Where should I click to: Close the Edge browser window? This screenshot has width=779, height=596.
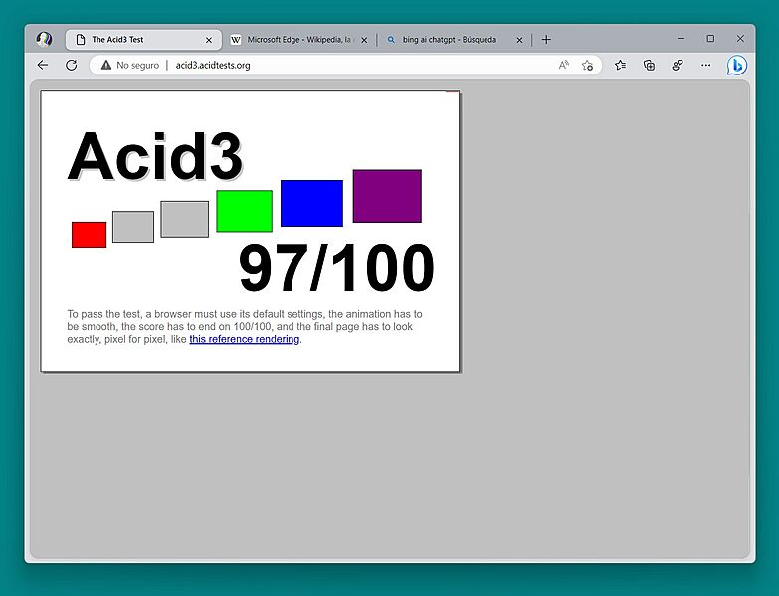pos(740,38)
